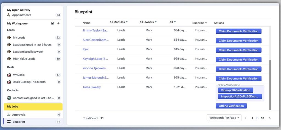Click the Appointments count badge 13
This screenshot has width=281, height=130.
[x=58, y=15]
